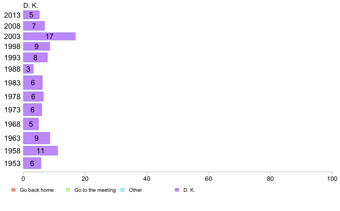Click the purple D. K. legend swatch
The height and width of the screenshot is (211, 340).
pyautogui.click(x=177, y=190)
